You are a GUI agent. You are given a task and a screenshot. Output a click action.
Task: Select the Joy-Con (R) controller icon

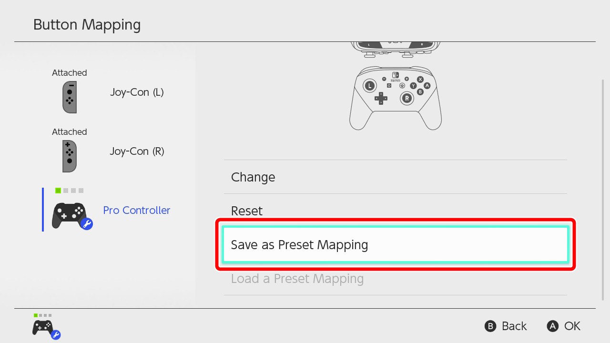pos(70,156)
